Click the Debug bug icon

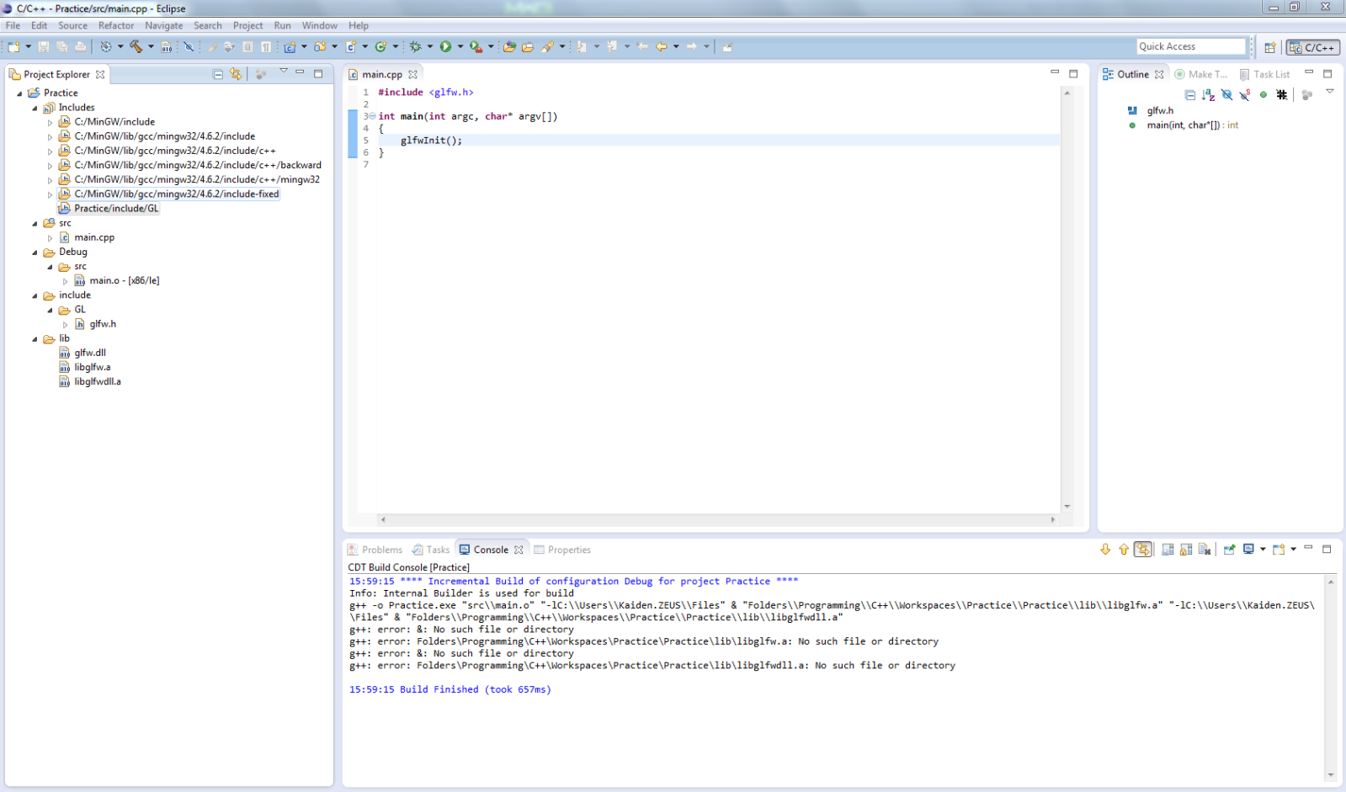[415, 47]
